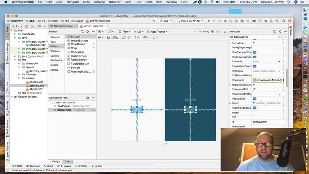The image size is (309, 174).
Task: Expand the Gradle Scripts tree node
Action: (x=12, y=97)
